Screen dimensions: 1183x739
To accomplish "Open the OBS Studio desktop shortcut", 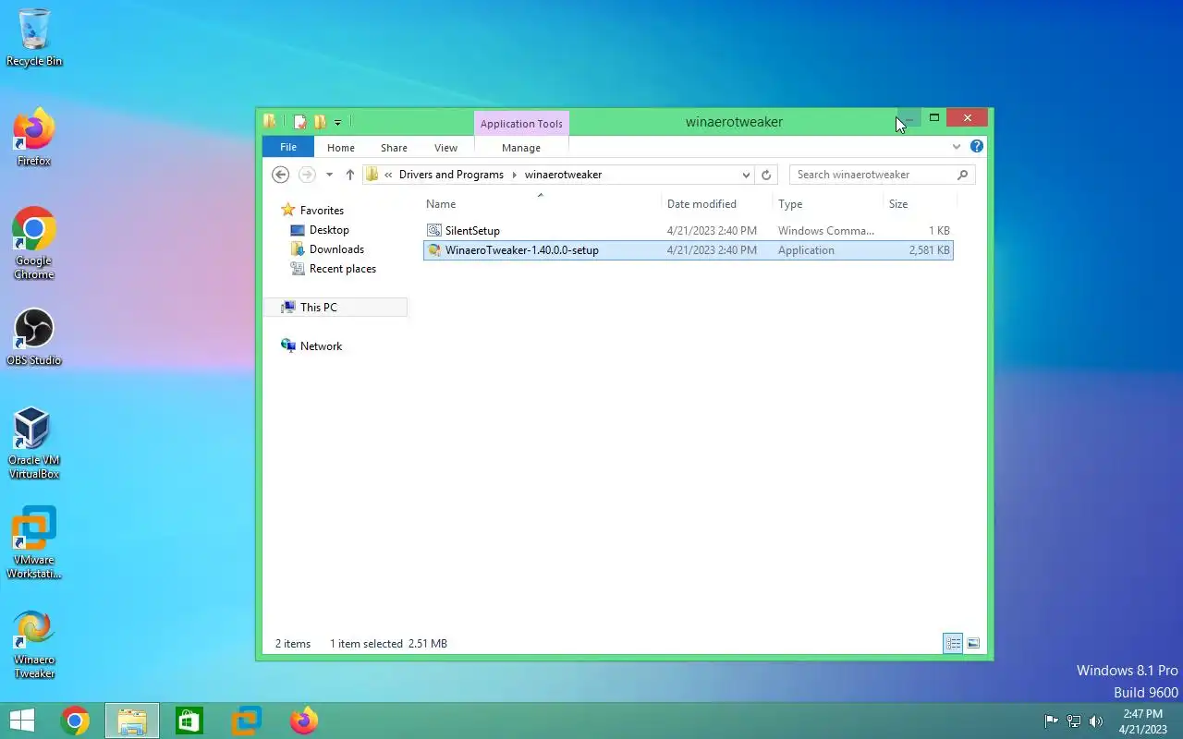I will coord(34,336).
